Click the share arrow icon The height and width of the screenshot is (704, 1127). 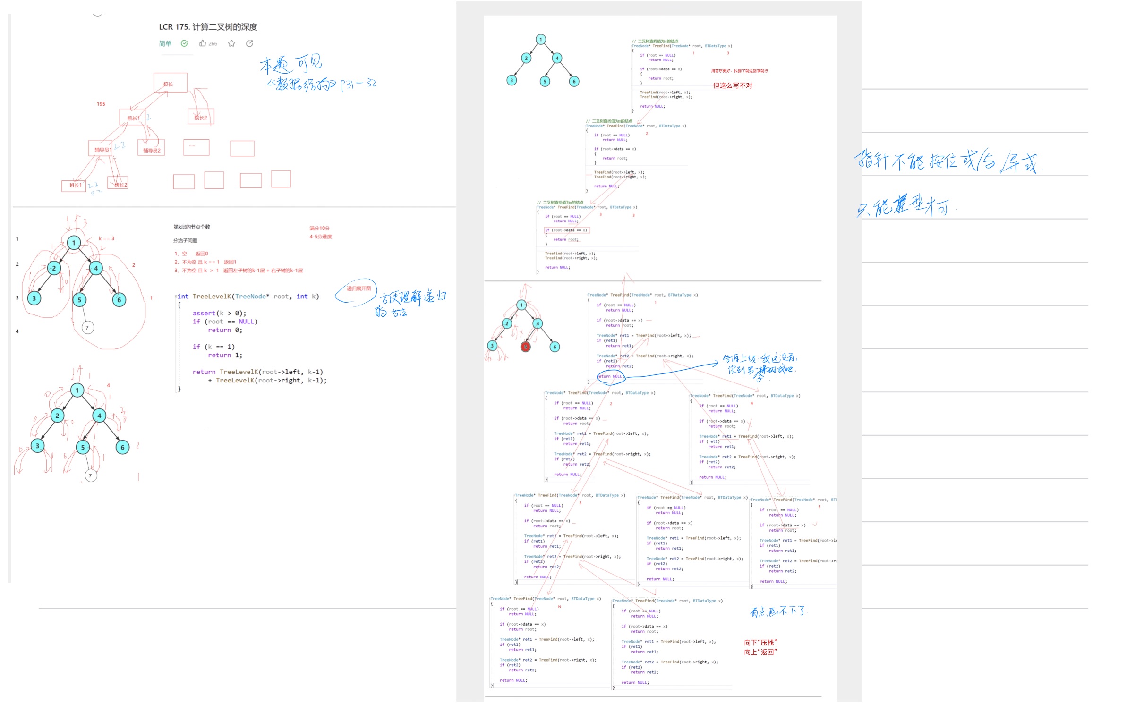(x=249, y=43)
